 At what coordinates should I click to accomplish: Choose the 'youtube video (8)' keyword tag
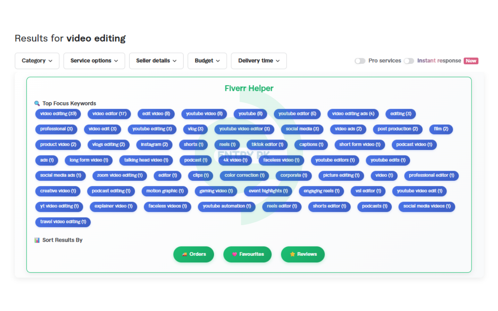point(204,114)
